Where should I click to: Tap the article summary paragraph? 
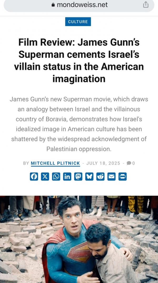coord(79,124)
